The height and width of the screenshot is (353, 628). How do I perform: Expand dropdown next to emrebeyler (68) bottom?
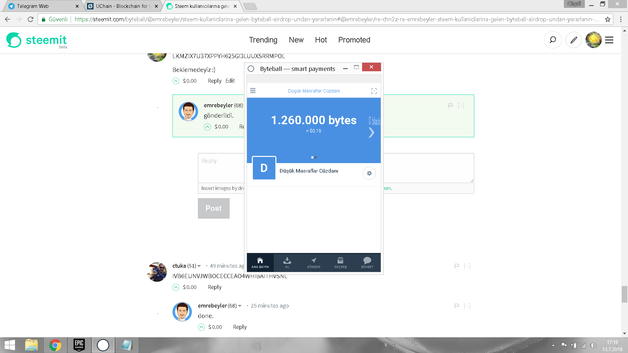click(240, 306)
